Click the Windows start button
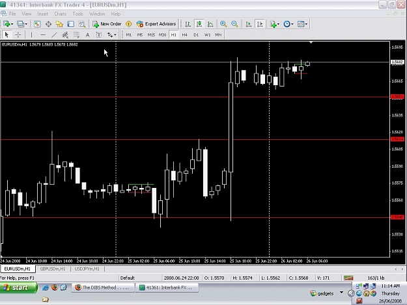The height and width of the screenshot is (305, 407). (18, 287)
